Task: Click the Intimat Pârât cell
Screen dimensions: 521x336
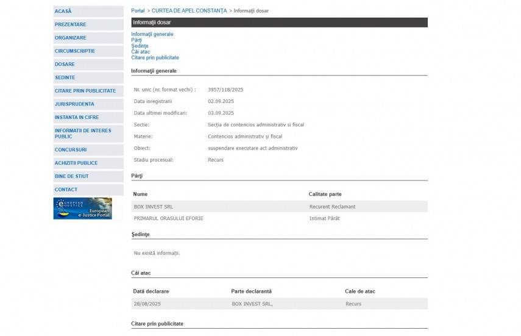Action: (324, 218)
